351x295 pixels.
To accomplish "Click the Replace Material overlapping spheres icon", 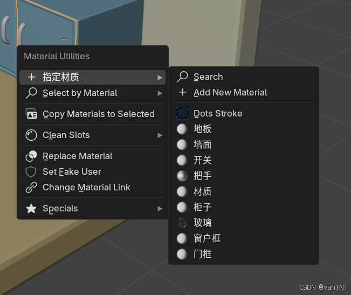I will (31, 156).
